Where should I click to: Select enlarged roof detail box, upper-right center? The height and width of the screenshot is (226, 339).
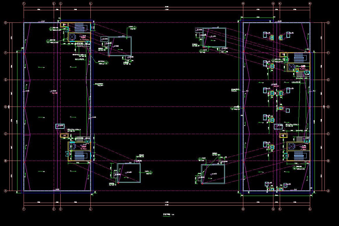214,37
